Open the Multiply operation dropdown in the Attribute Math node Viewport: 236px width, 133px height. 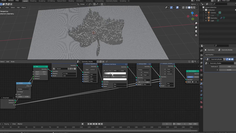(144, 70)
